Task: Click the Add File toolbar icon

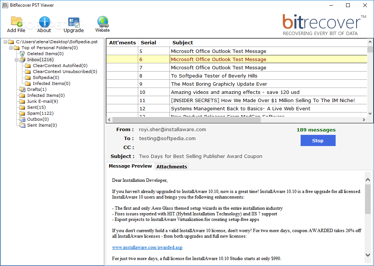Action: click(x=16, y=22)
